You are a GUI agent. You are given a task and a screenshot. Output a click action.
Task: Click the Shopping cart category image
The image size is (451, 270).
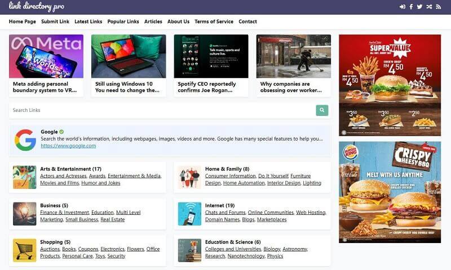(24, 250)
